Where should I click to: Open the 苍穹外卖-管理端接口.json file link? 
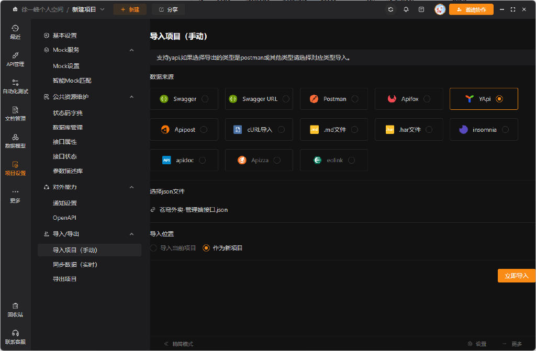click(193, 210)
